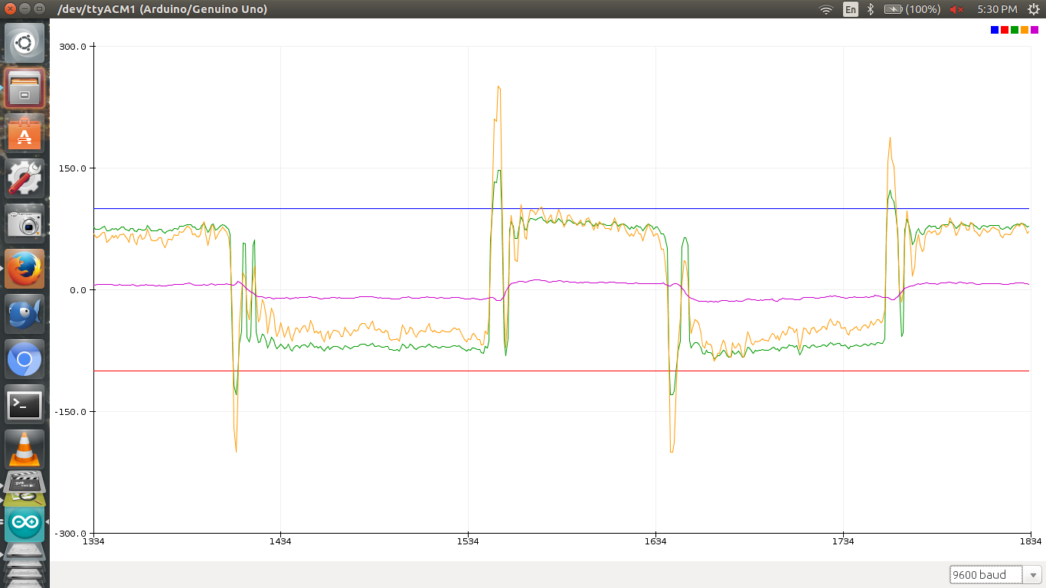Click the -300.0 y-axis label

pos(71,534)
